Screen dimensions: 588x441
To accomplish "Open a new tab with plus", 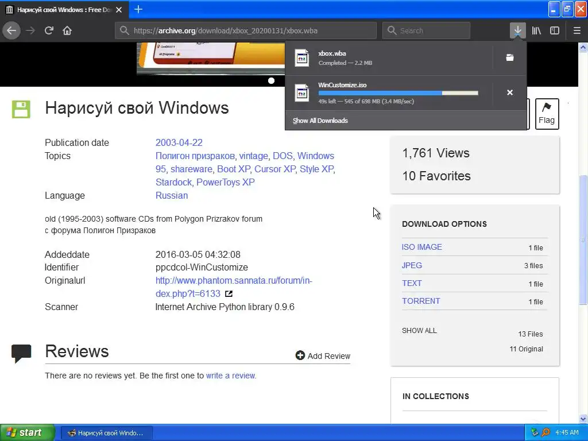I will [138, 9].
